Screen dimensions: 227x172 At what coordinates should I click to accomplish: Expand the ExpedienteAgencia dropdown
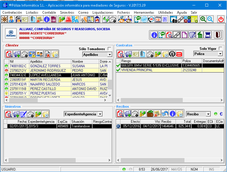[100, 114]
